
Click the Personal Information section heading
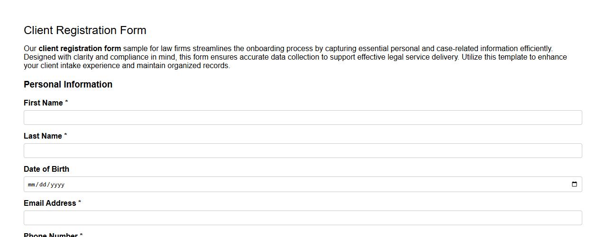tap(68, 85)
